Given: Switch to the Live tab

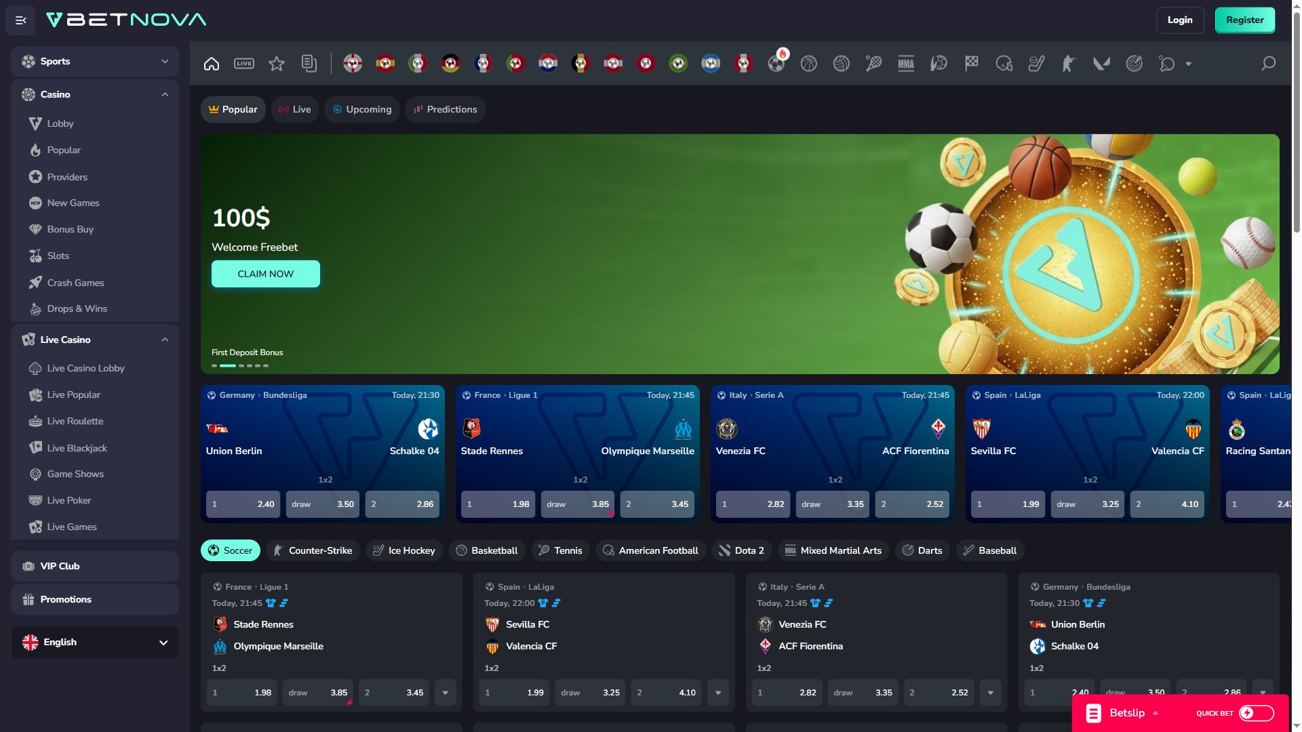Looking at the screenshot, I should 295,109.
